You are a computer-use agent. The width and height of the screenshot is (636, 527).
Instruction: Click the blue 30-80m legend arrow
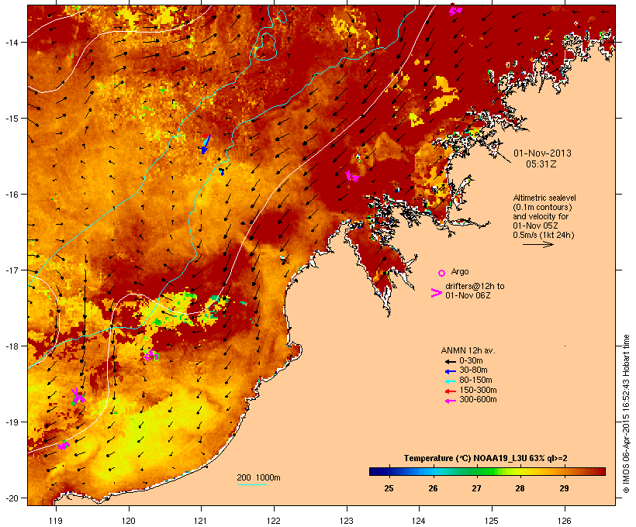pos(450,371)
